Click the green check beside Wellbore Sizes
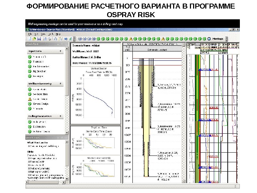The width and height of the screenshot is (257, 193). pyautogui.click(x=30, y=94)
